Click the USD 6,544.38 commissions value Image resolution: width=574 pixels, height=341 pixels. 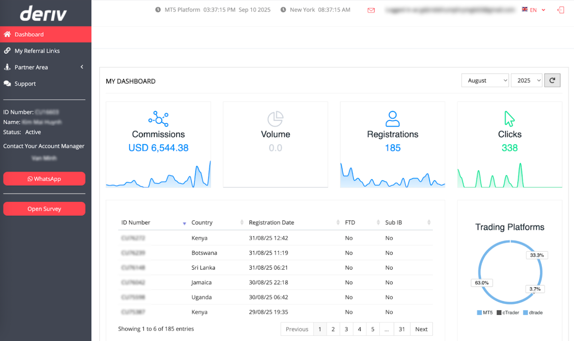click(158, 148)
